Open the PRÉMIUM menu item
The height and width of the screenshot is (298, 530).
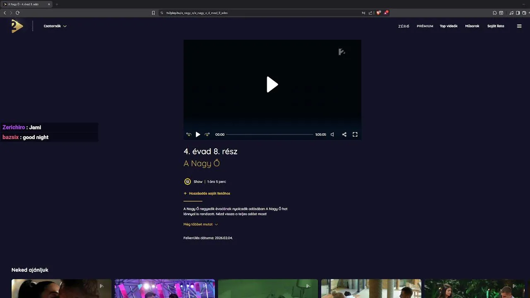click(425, 26)
